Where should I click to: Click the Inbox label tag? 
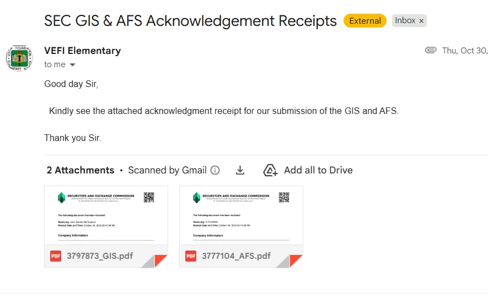tap(405, 20)
